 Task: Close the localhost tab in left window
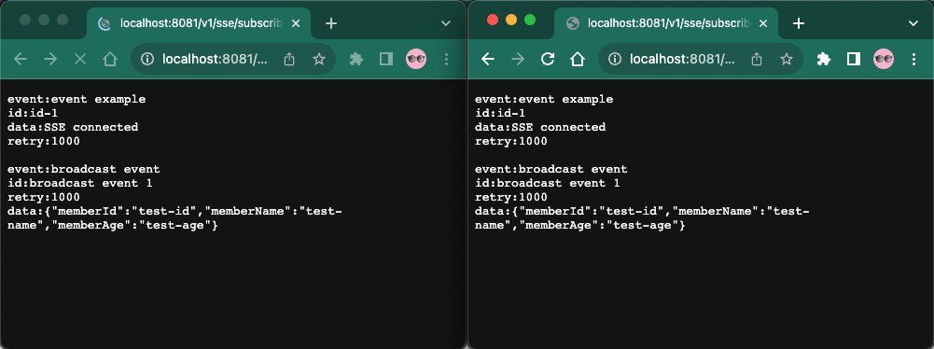[x=296, y=23]
